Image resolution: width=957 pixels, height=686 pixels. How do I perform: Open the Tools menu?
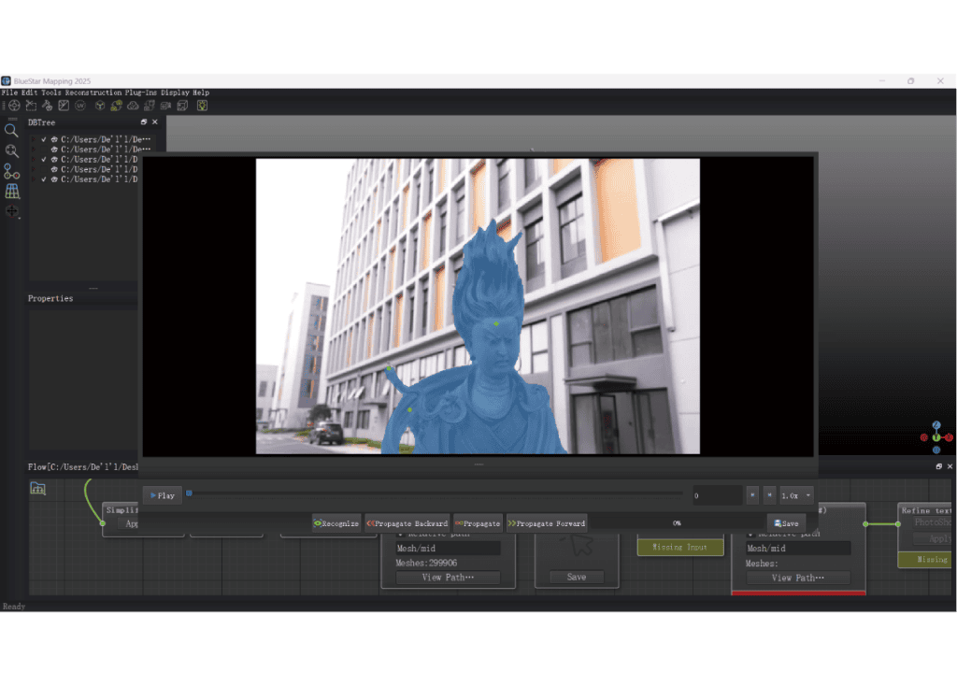click(x=51, y=93)
